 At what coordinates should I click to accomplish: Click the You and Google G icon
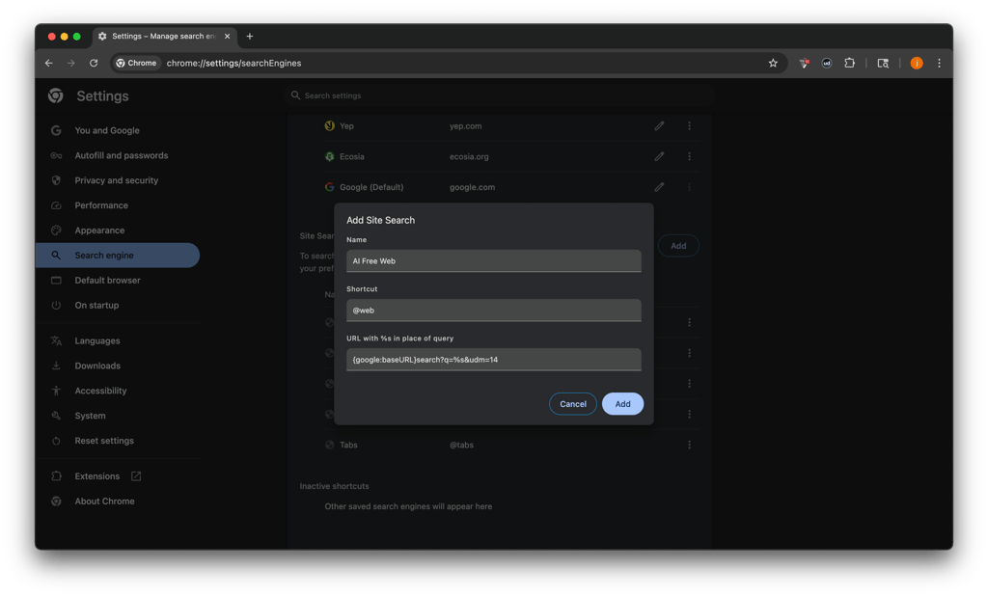(56, 130)
